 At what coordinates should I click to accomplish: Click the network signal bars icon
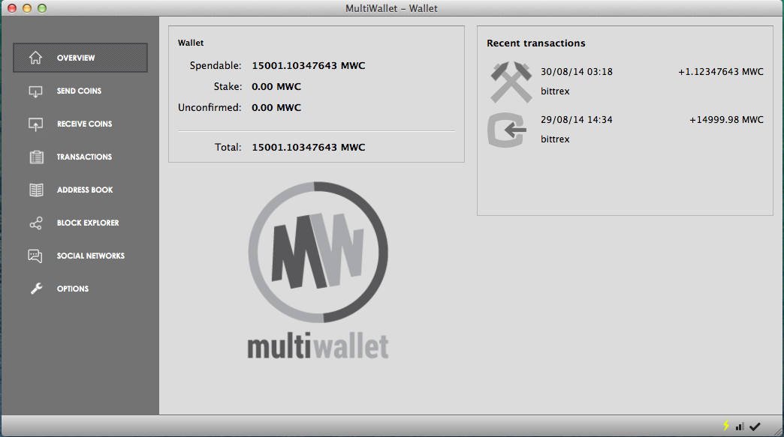pyautogui.click(x=740, y=427)
